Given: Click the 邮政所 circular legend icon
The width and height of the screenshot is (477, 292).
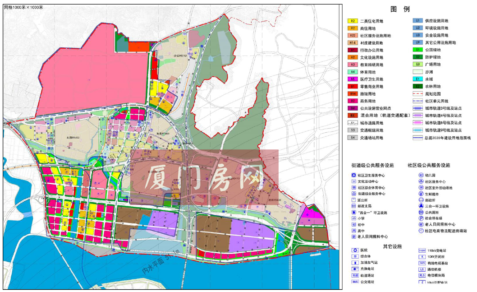Looking at the screenshot, I should pyautogui.click(x=421, y=200).
